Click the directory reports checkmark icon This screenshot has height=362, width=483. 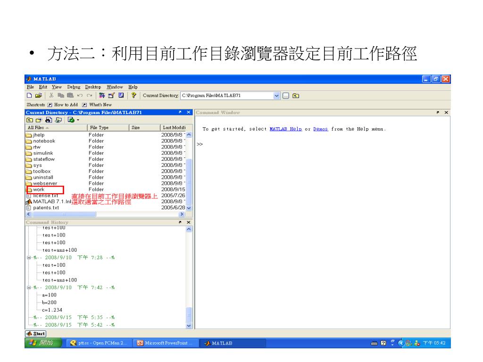pos(71,120)
